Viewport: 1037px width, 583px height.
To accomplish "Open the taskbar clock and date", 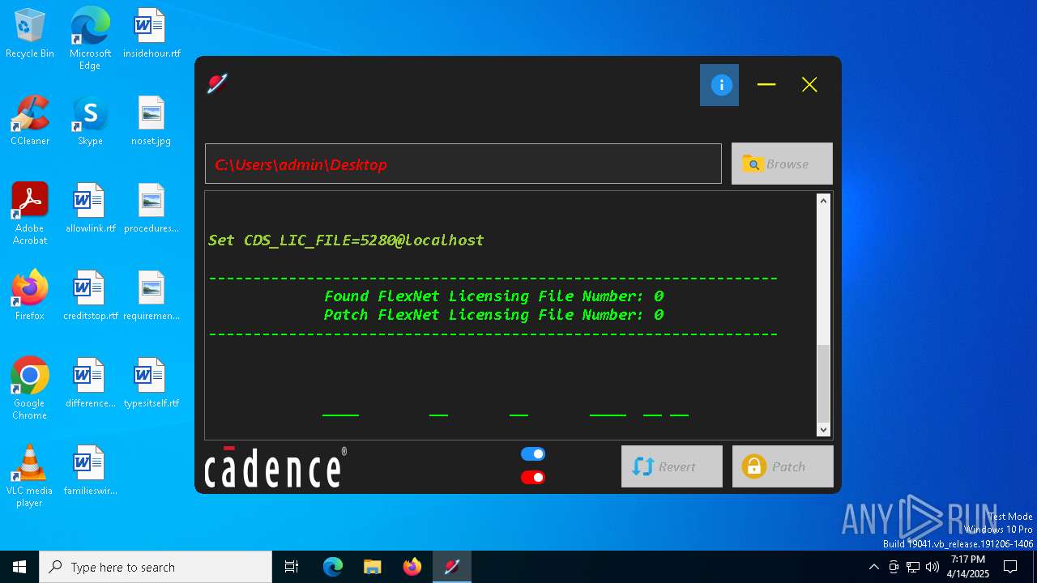I will [x=968, y=567].
